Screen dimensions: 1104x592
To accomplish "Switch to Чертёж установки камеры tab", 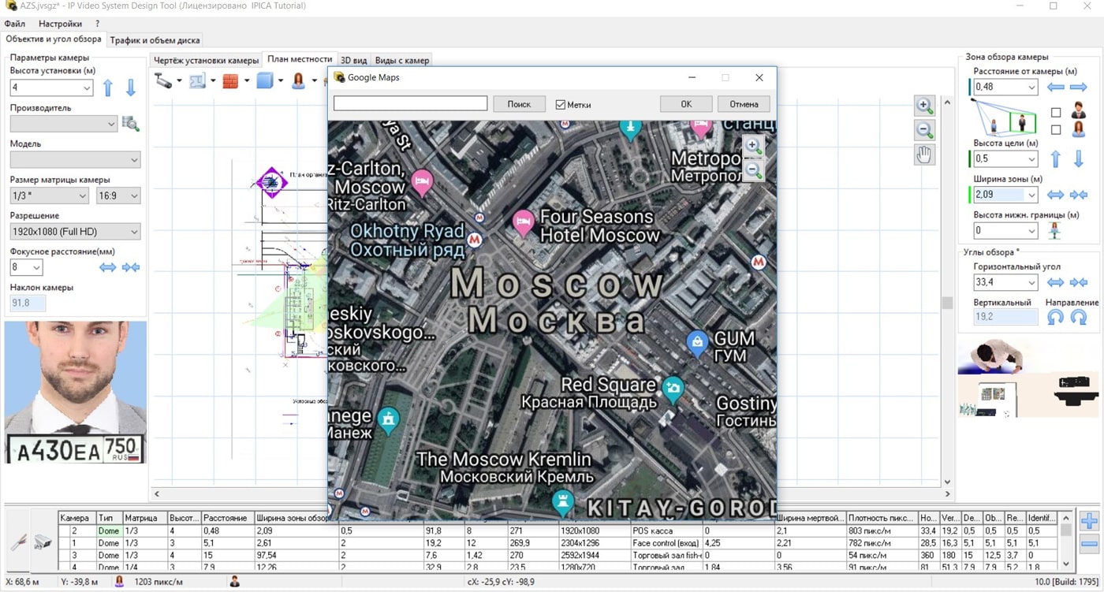I will pyautogui.click(x=206, y=60).
